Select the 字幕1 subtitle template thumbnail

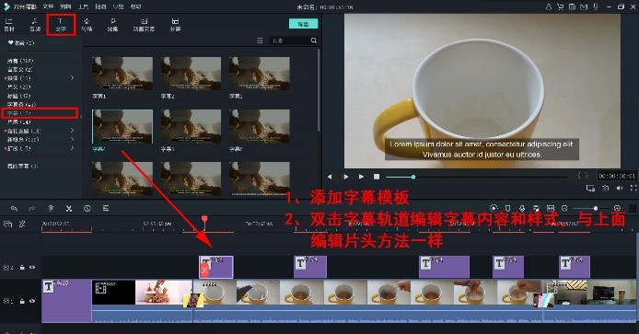122,74
